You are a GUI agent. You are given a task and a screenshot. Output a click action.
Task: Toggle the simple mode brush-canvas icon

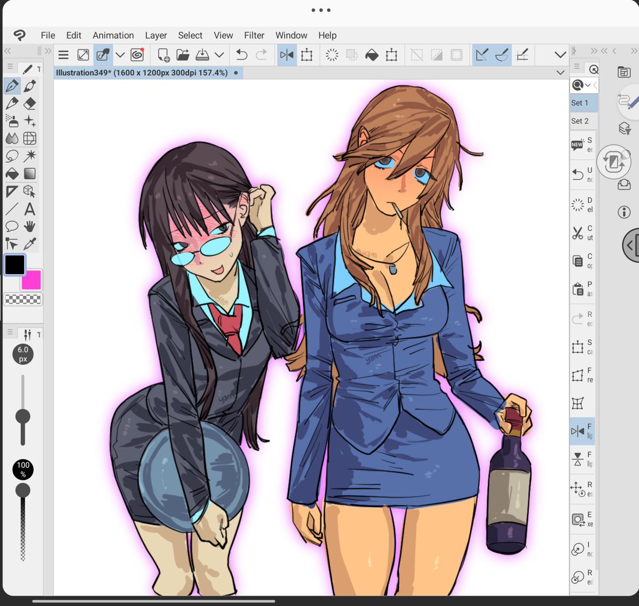pos(103,55)
